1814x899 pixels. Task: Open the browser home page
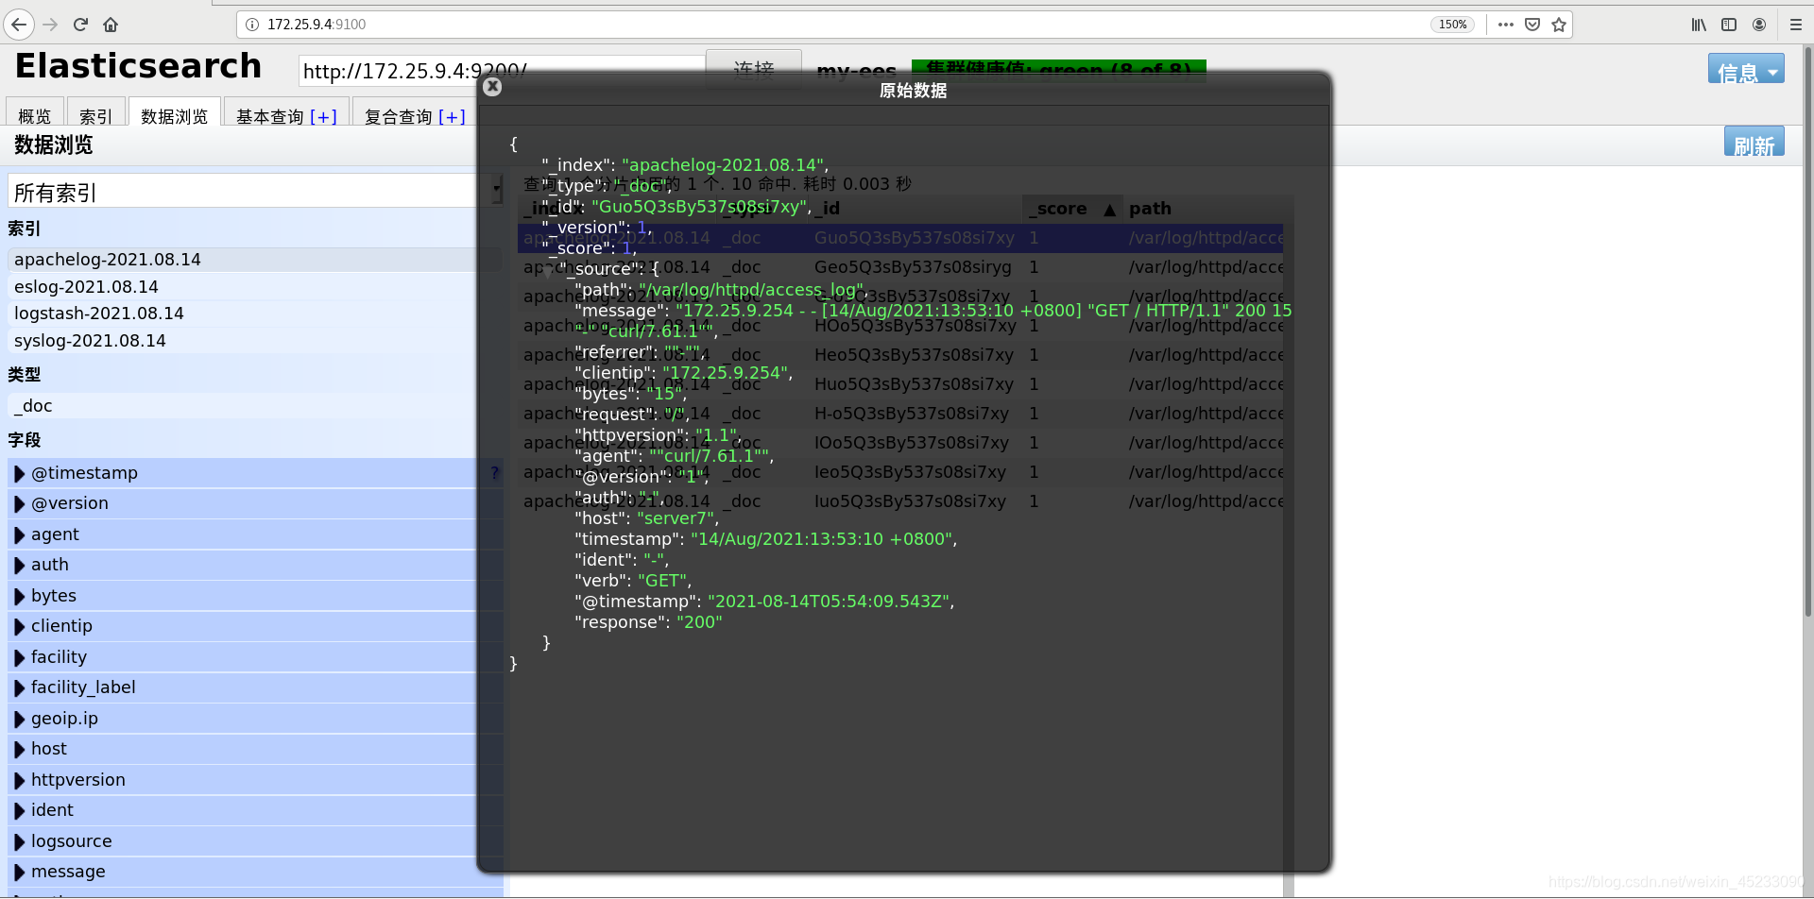tap(111, 25)
